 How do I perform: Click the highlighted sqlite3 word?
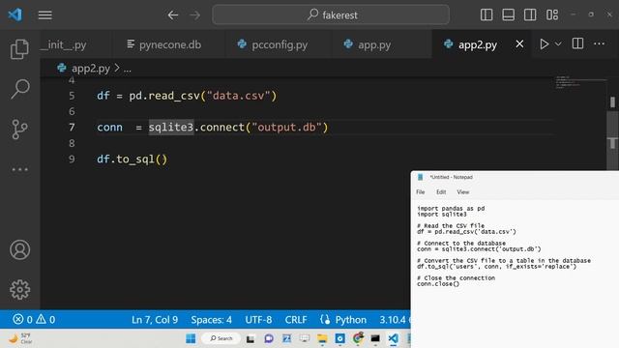coord(171,128)
